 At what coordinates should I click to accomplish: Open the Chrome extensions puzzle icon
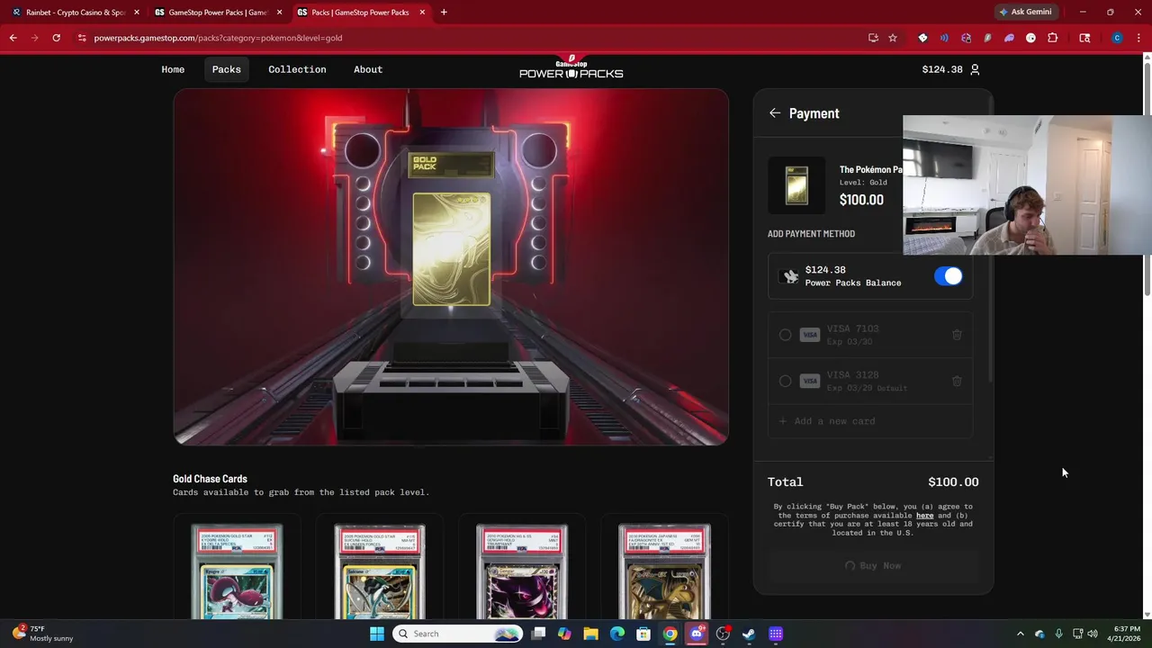1053,38
